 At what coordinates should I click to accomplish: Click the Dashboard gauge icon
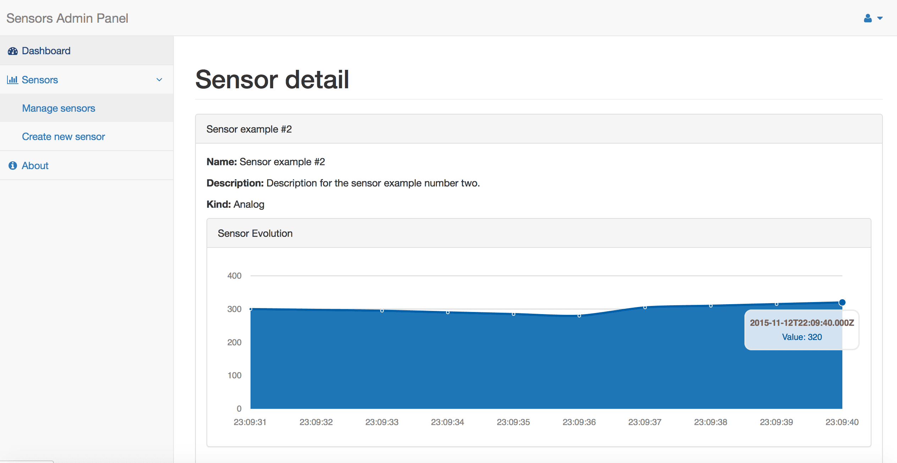click(12, 51)
